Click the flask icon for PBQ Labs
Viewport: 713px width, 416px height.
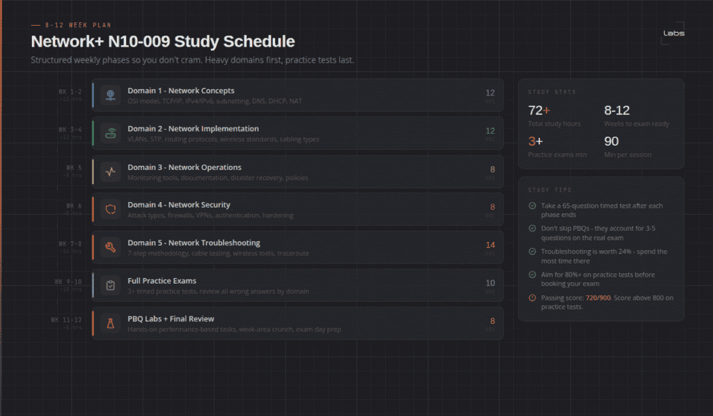111,323
